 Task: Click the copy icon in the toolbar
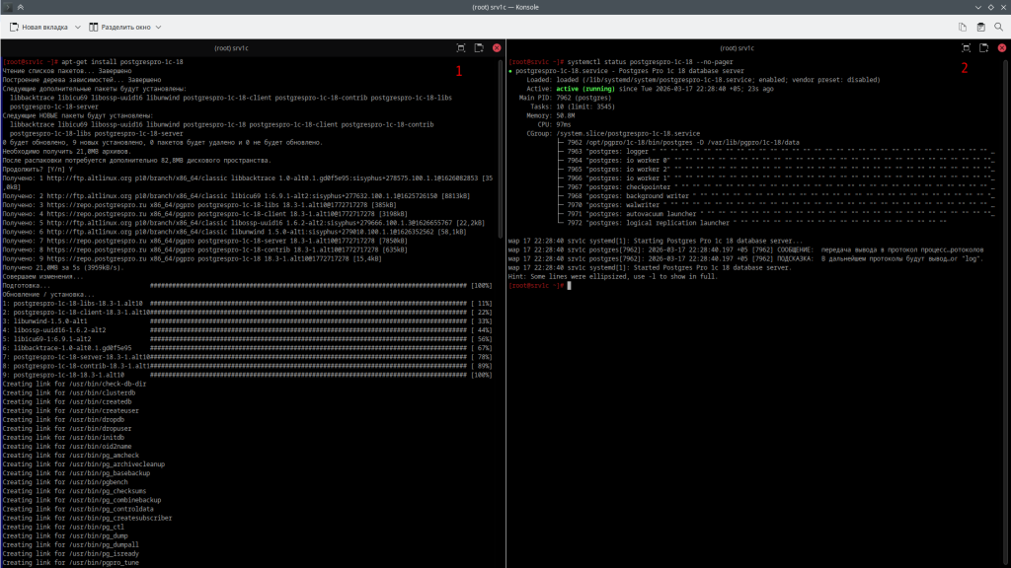[963, 27]
